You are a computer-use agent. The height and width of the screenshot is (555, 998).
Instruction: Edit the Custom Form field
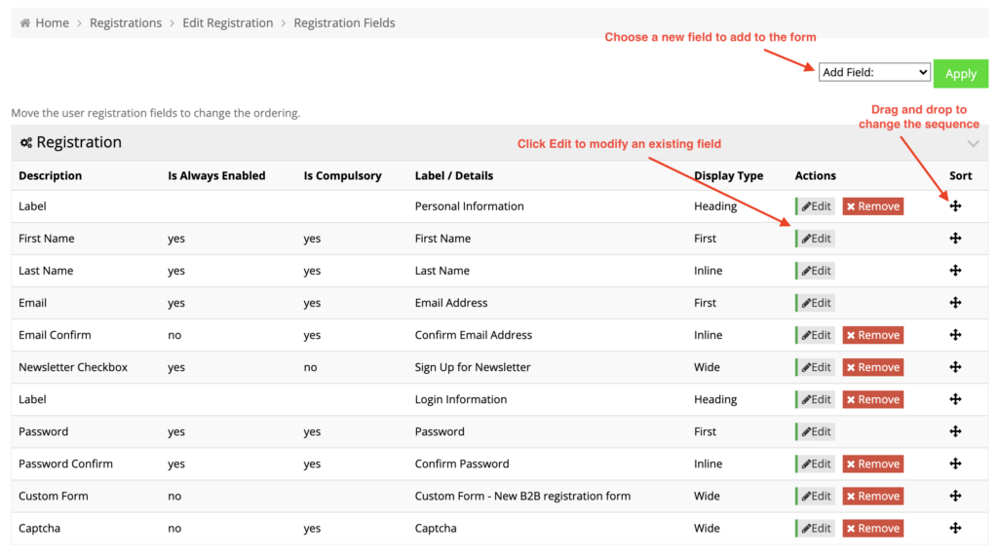point(816,496)
